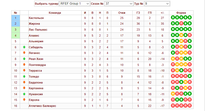Click the down arrow beside Бадалона
The image size is (205, 111).
click(24, 82)
